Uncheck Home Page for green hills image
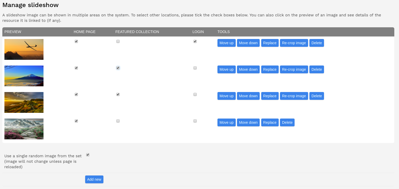The height and width of the screenshot is (189, 399). (x=76, y=94)
